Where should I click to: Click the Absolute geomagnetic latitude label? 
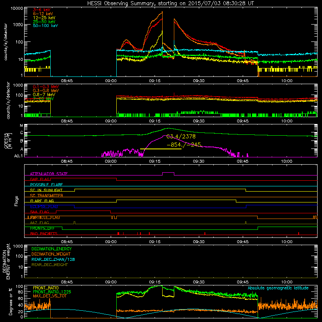[x=278, y=288]
